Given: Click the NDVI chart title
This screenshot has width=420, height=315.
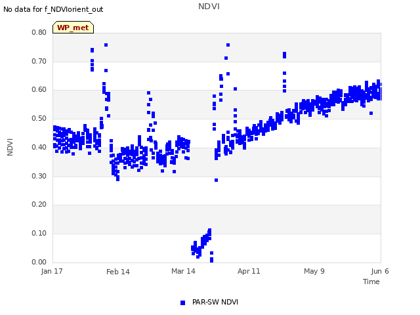Looking at the screenshot, I should (209, 6).
